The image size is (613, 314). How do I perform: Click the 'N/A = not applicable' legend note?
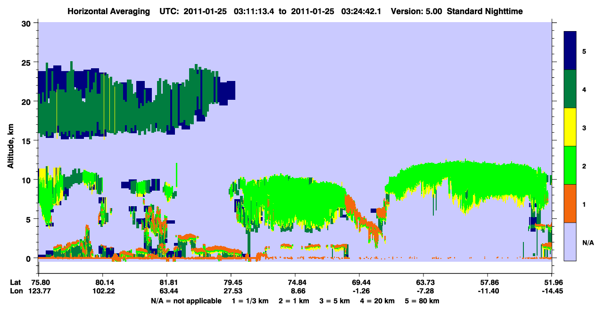[186, 301]
